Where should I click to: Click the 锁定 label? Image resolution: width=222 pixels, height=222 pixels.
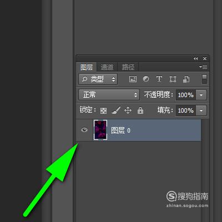tap(88, 110)
